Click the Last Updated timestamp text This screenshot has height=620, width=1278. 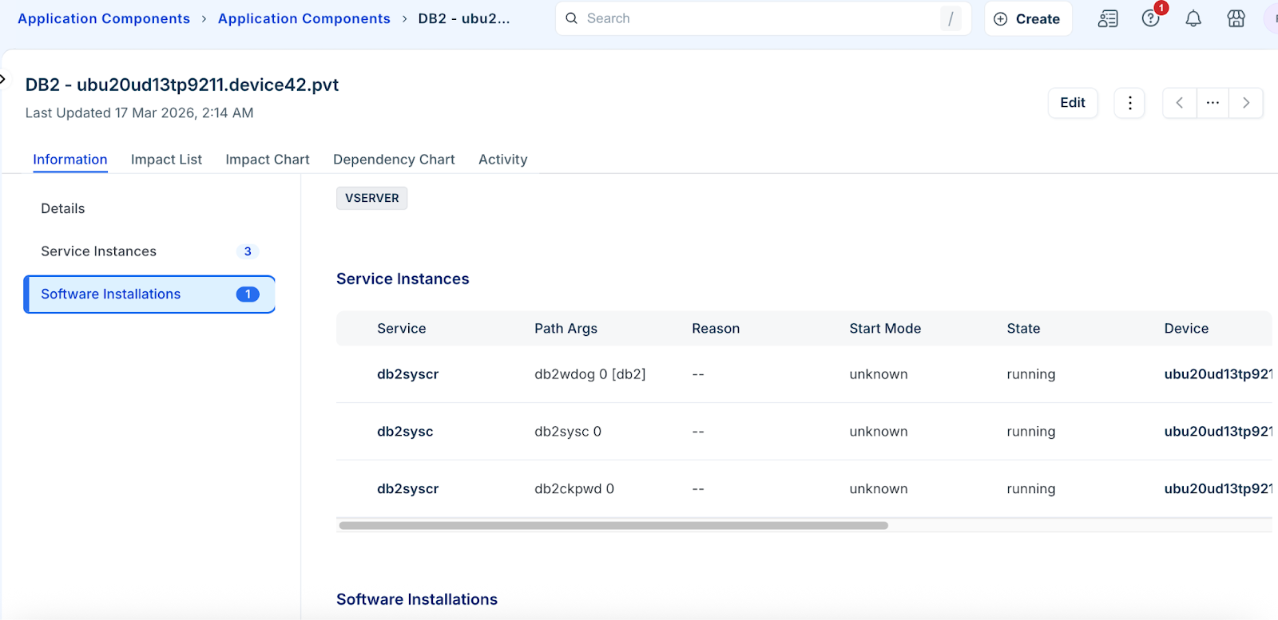139,113
